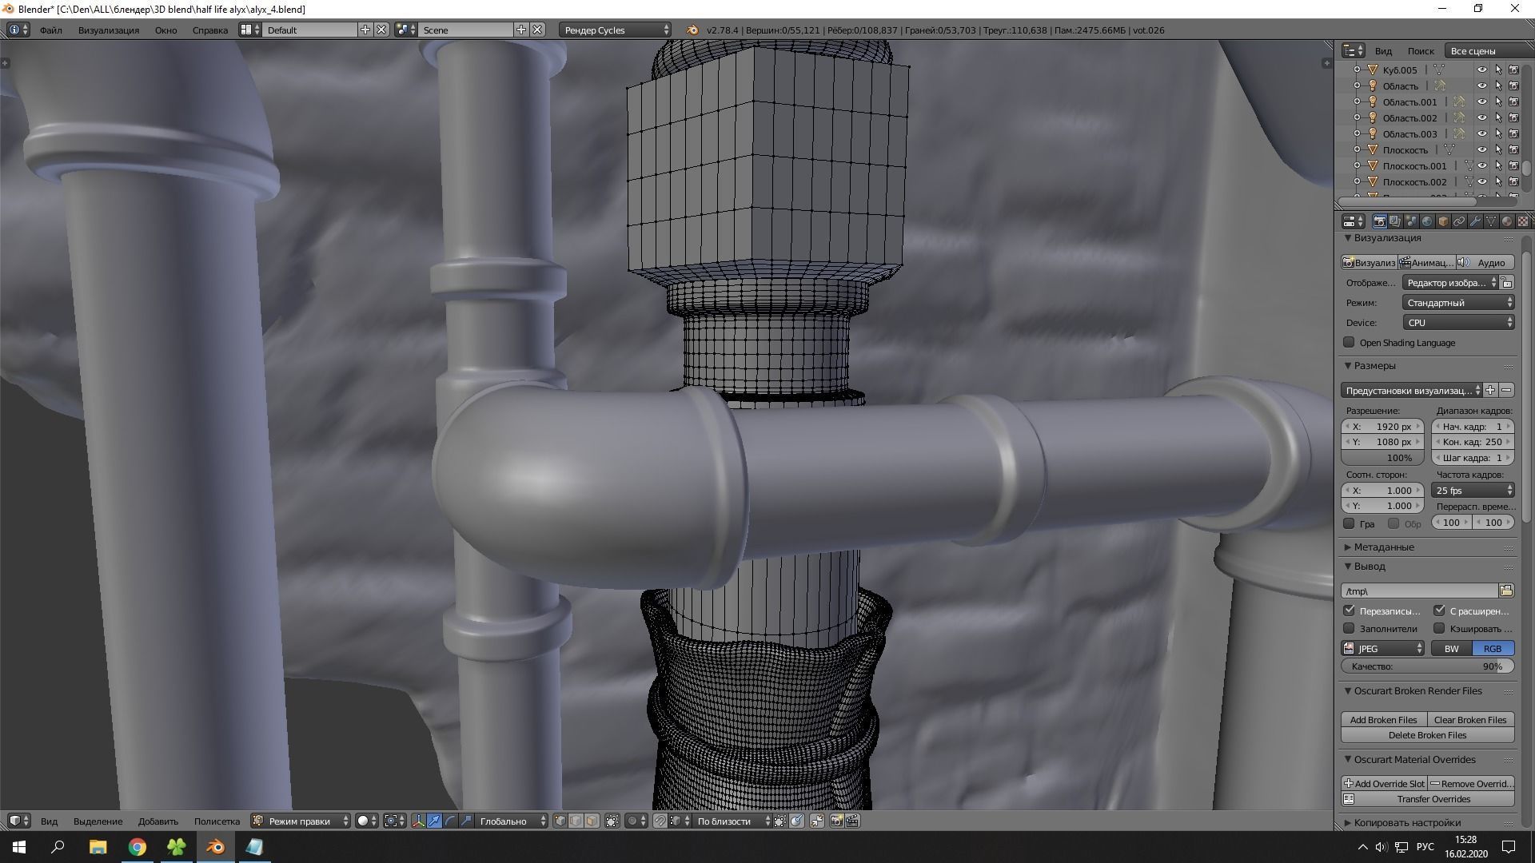
Task: Uncheck the Перезаписы... overwrite checkbox
Action: (1349, 610)
